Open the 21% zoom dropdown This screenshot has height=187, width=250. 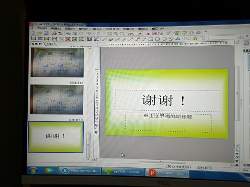pos(140,34)
